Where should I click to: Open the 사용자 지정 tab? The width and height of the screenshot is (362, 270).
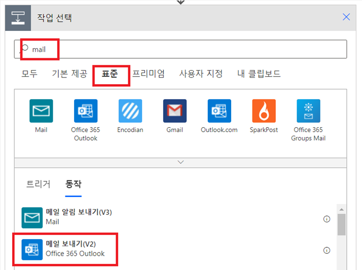(x=201, y=74)
